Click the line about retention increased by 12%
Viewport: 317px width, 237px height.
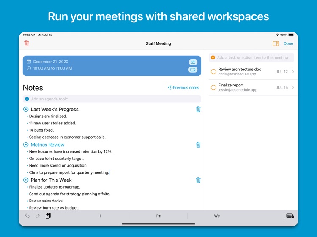71,151
